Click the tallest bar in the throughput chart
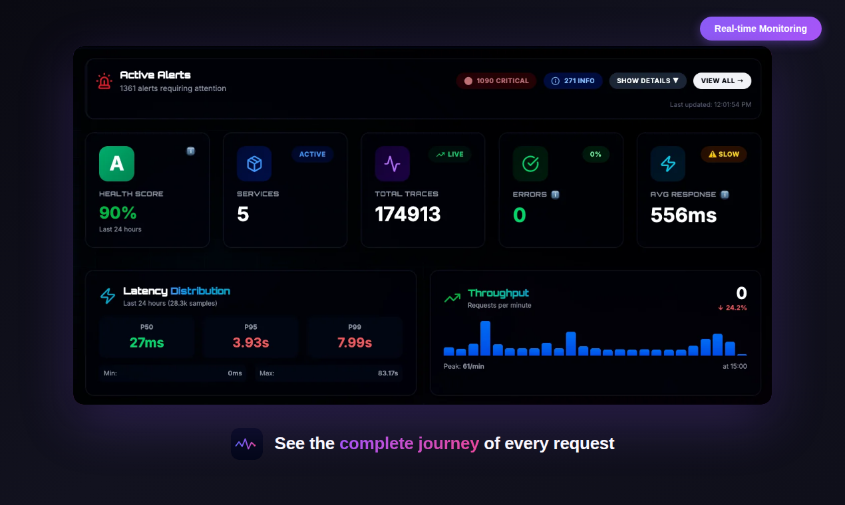 (485, 338)
